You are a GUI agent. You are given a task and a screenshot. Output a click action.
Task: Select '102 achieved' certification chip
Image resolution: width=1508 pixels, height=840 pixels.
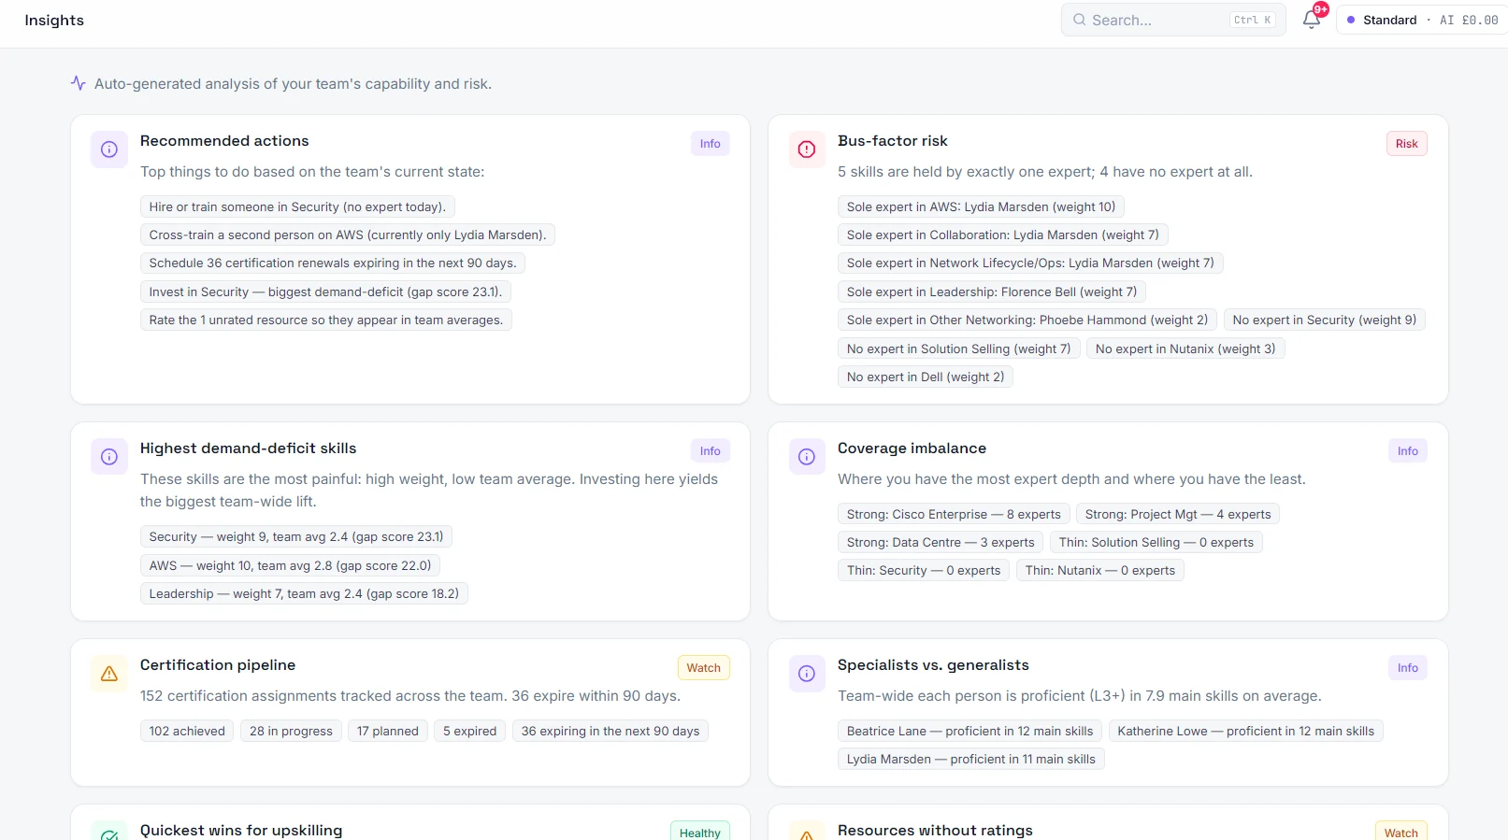pos(187,732)
